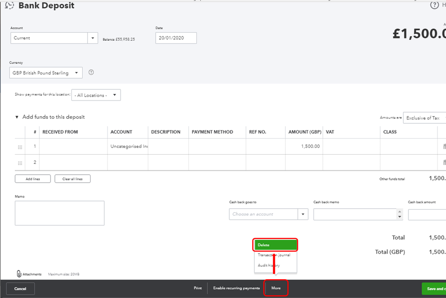446x298 pixels.
Task: Select Audit history in the More menu
Action: click(x=269, y=265)
